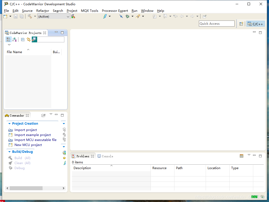The height and width of the screenshot is (202, 269).
Task: Click the Import project link
Action: [x=25, y=130]
